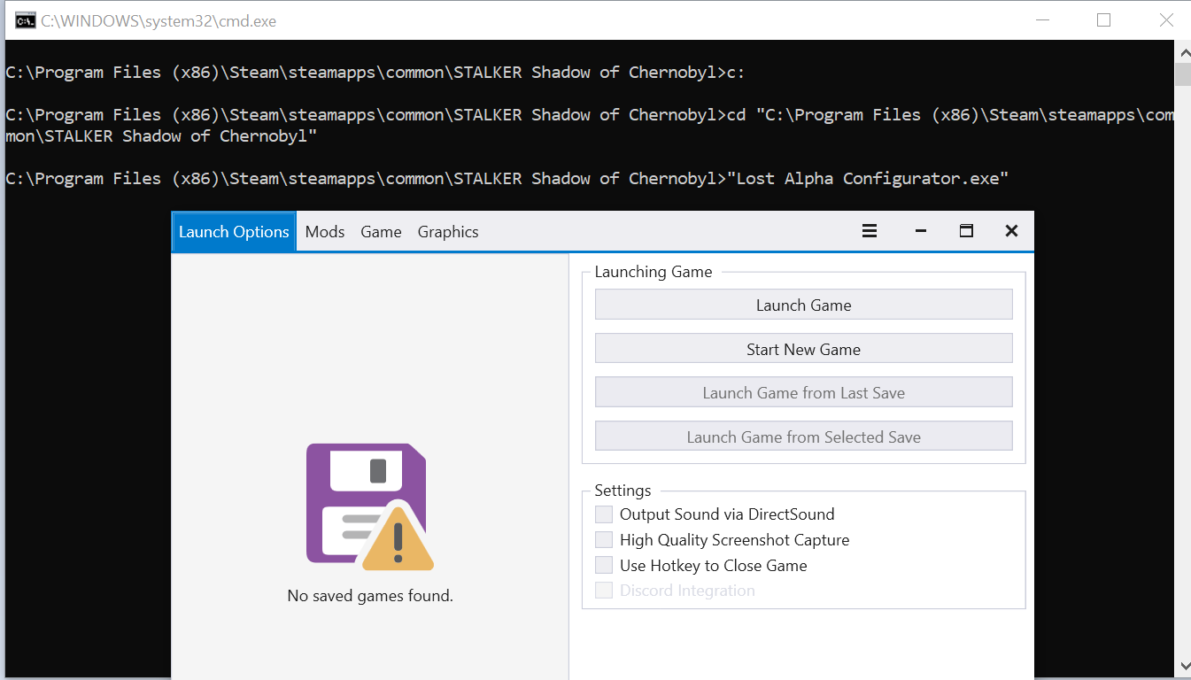Click Launch Game from Selected Save
This screenshot has height=680, width=1191.
pyautogui.click(x=804, y=437)
